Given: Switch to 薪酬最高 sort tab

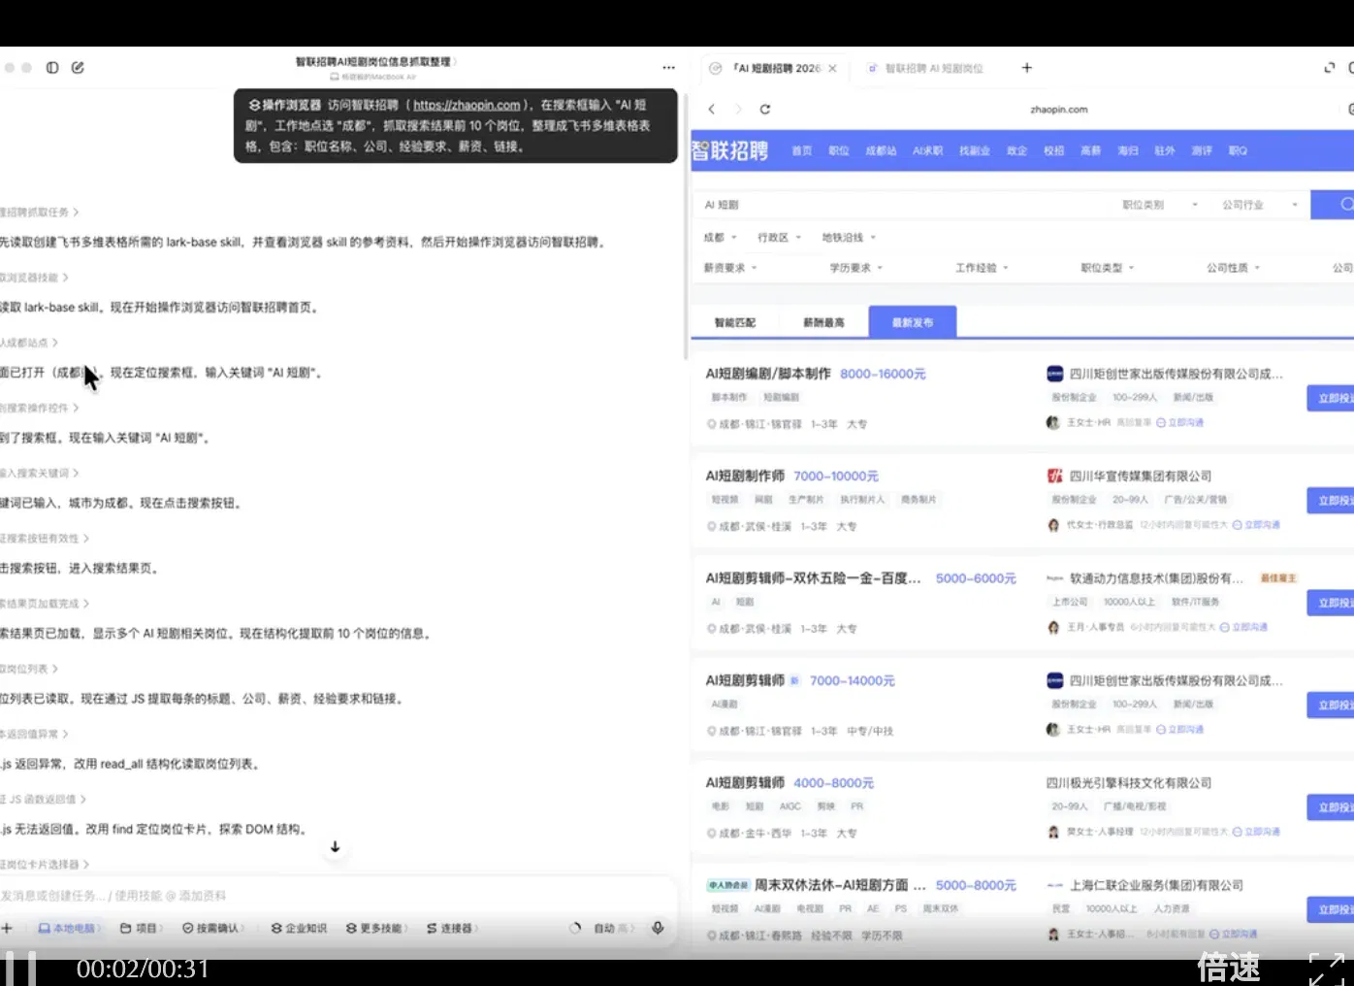Looking at the screenshot, I should [823, 322].
